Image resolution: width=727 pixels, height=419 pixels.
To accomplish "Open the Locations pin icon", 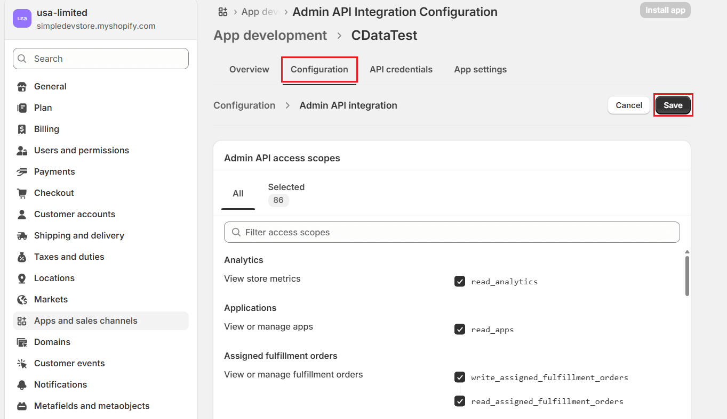I will click(x=22, y=278).
